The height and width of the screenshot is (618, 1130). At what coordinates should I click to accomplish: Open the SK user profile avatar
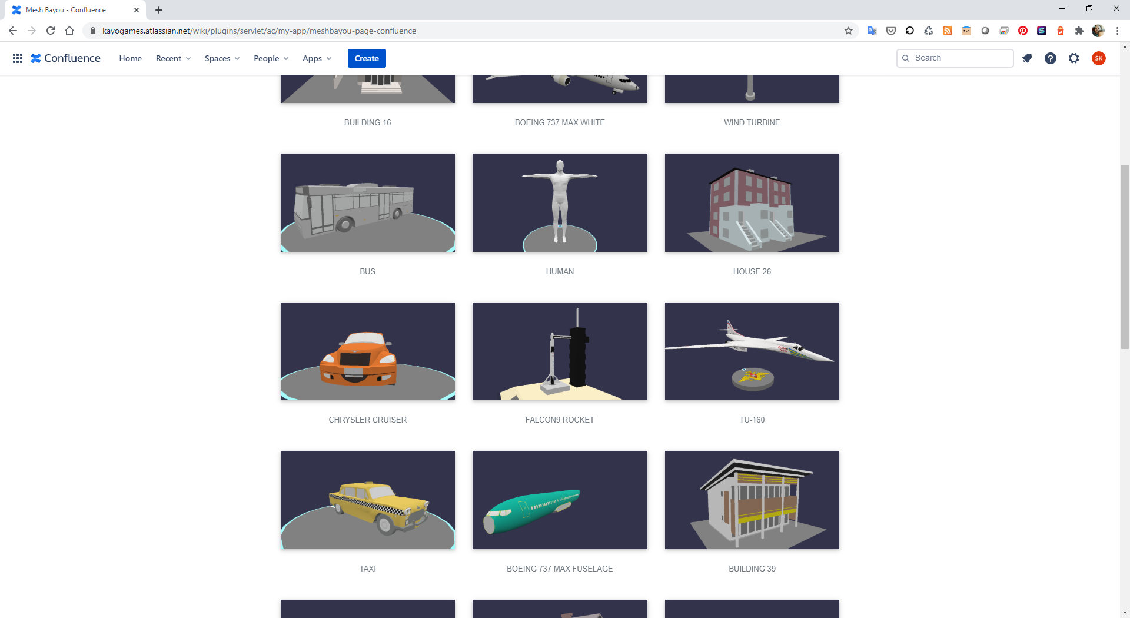[x=1099, y=58]
